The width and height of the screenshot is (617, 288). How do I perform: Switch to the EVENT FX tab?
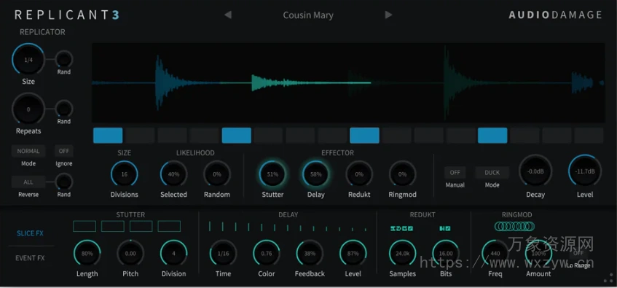30,258
